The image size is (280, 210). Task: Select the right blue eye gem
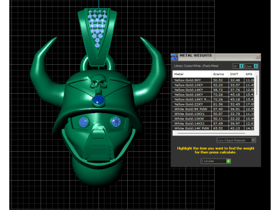pos(116,121)
